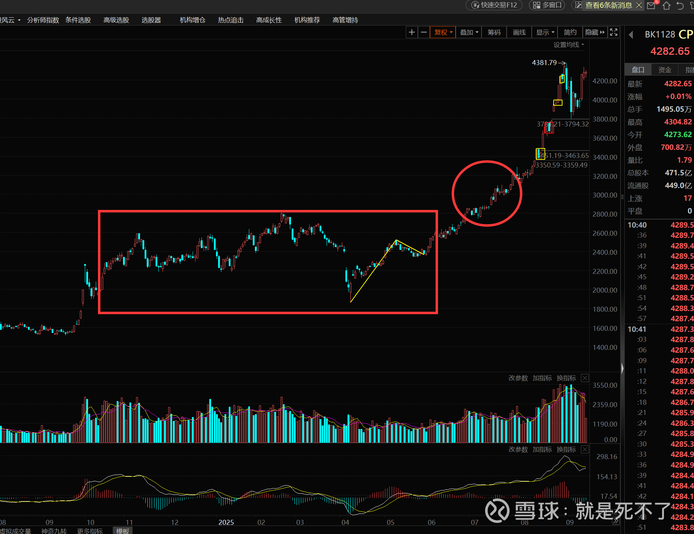Click the zoom in plus icon
Screen dimensions: 694x534
412,33
